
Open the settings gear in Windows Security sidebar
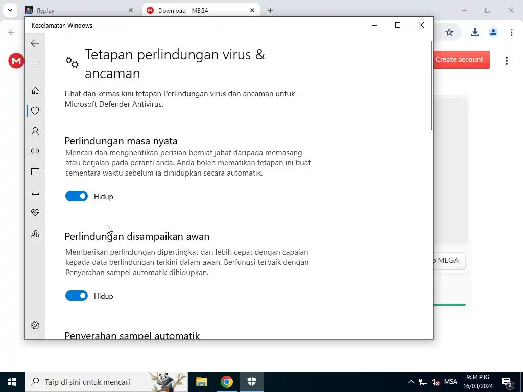35,325
